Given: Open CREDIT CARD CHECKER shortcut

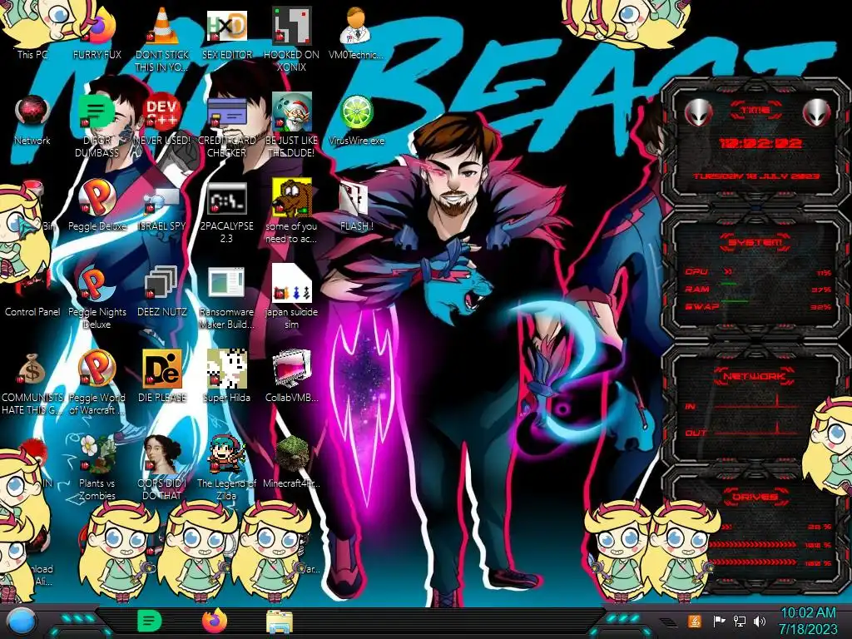Looking at the screenshot, I should click(226, 126).
